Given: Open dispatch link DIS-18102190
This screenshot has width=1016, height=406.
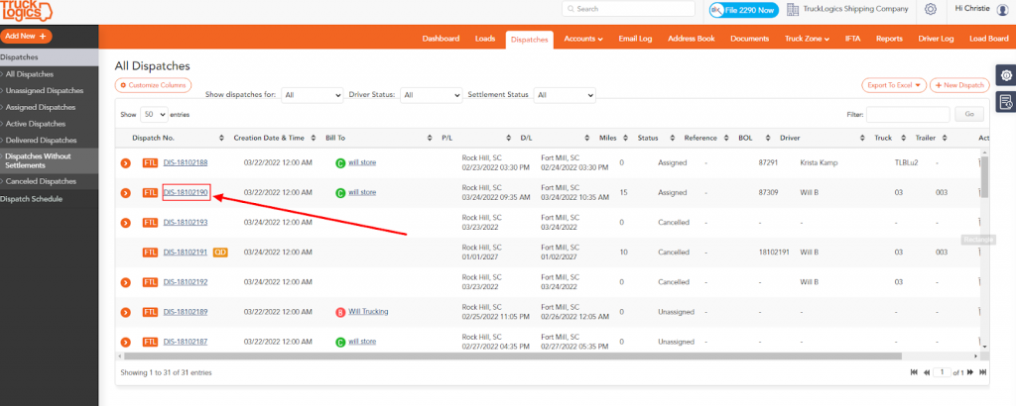Looking at the screenshot, I should (x=186, y=193).
